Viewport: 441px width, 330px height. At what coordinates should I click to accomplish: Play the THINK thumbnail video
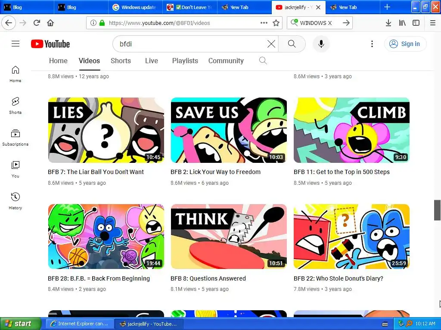(229, 236)
